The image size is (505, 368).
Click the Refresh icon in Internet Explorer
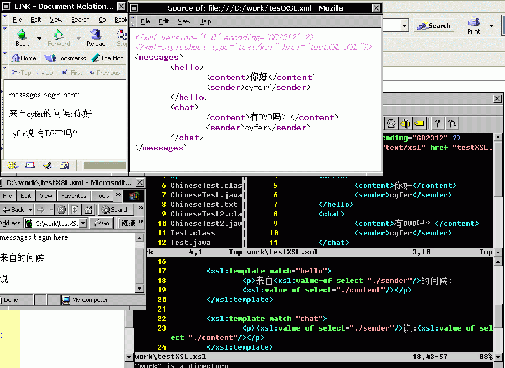coord(75,210)
